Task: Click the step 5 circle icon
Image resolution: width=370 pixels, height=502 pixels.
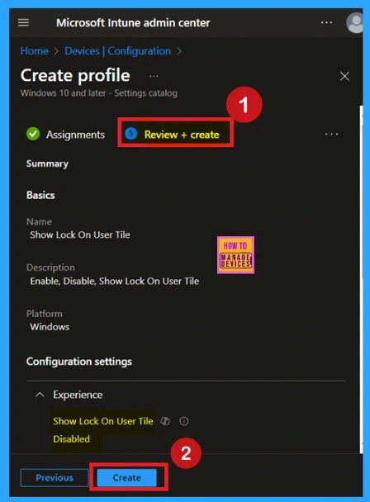Action: coord(130,134)
